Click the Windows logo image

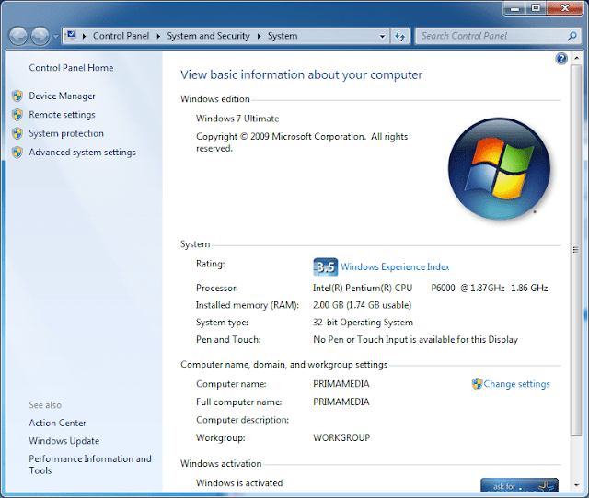pyautogui.click(x=499, y=169)
